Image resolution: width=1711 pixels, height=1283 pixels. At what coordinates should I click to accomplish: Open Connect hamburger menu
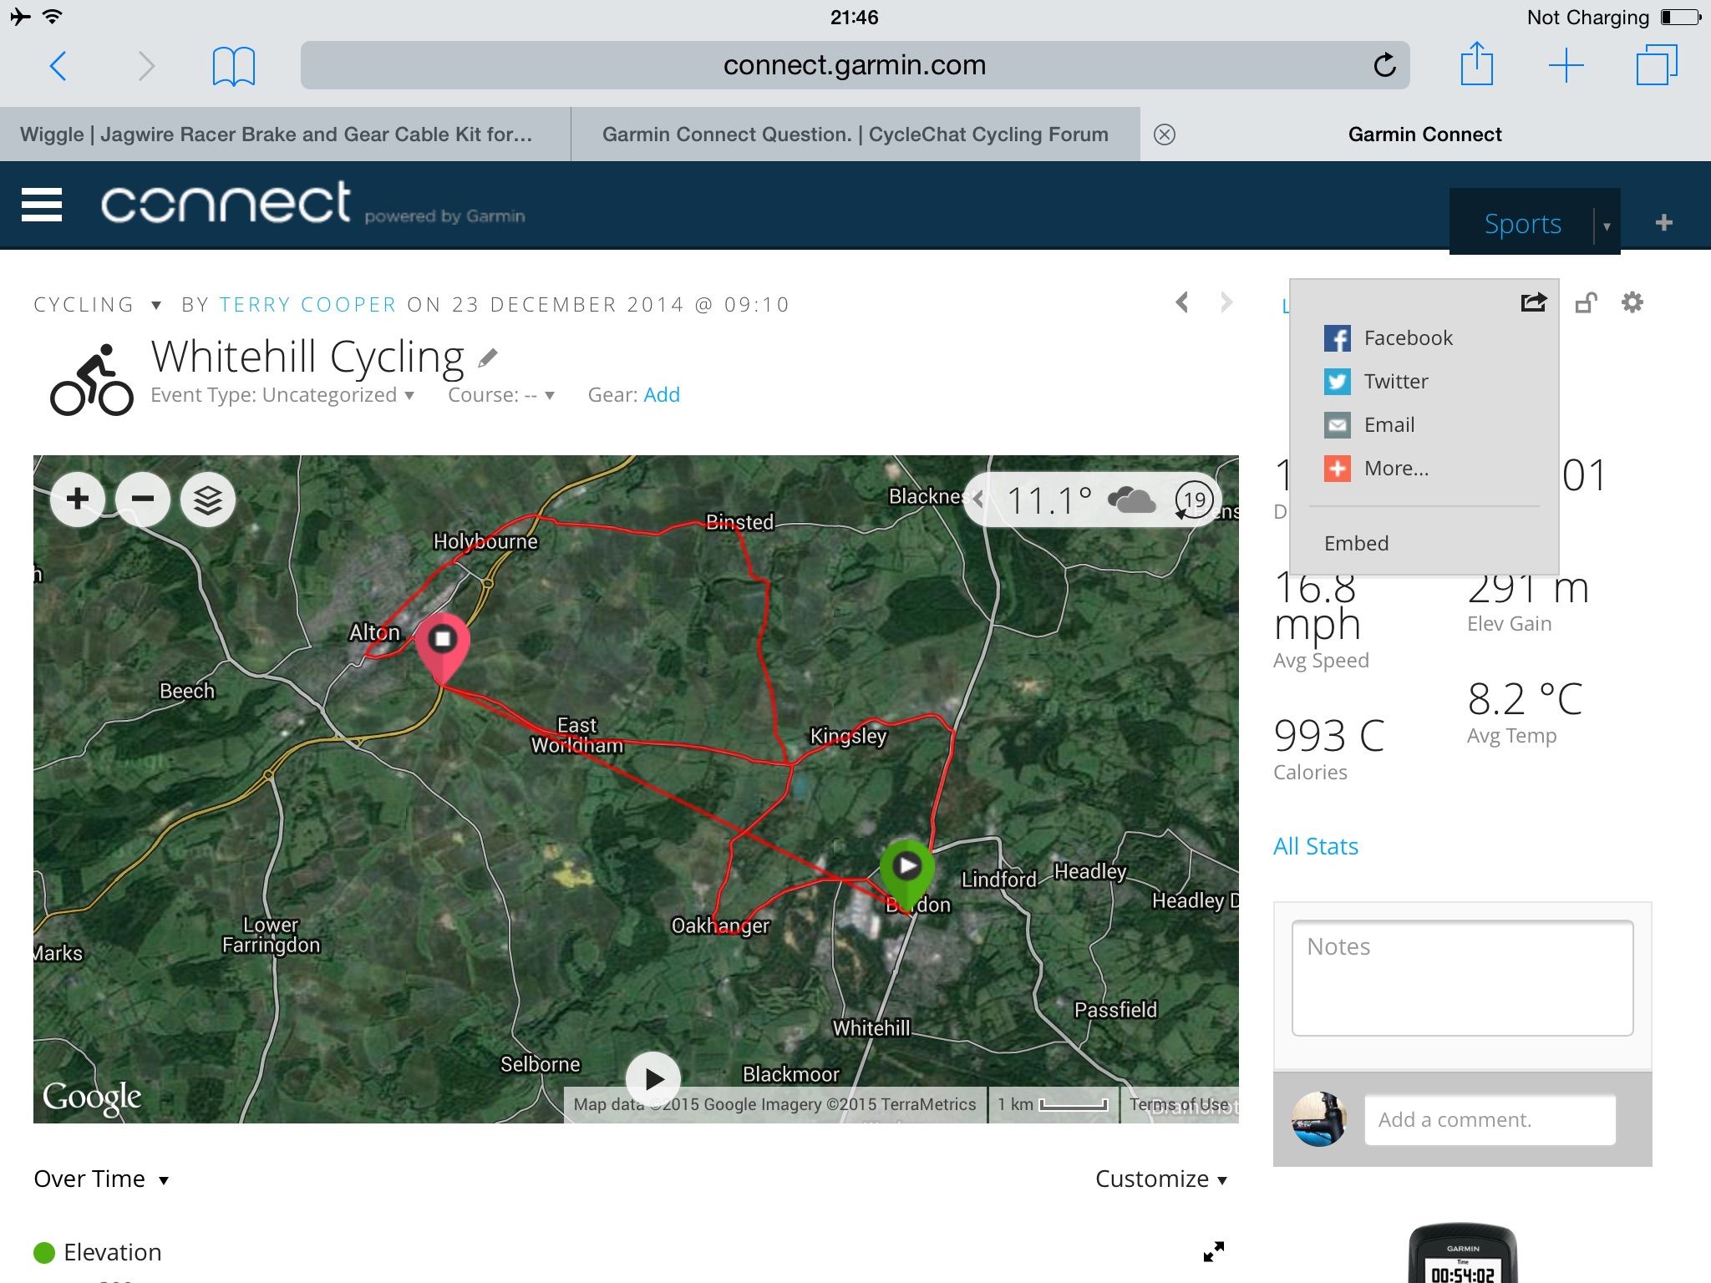[42, 205]
